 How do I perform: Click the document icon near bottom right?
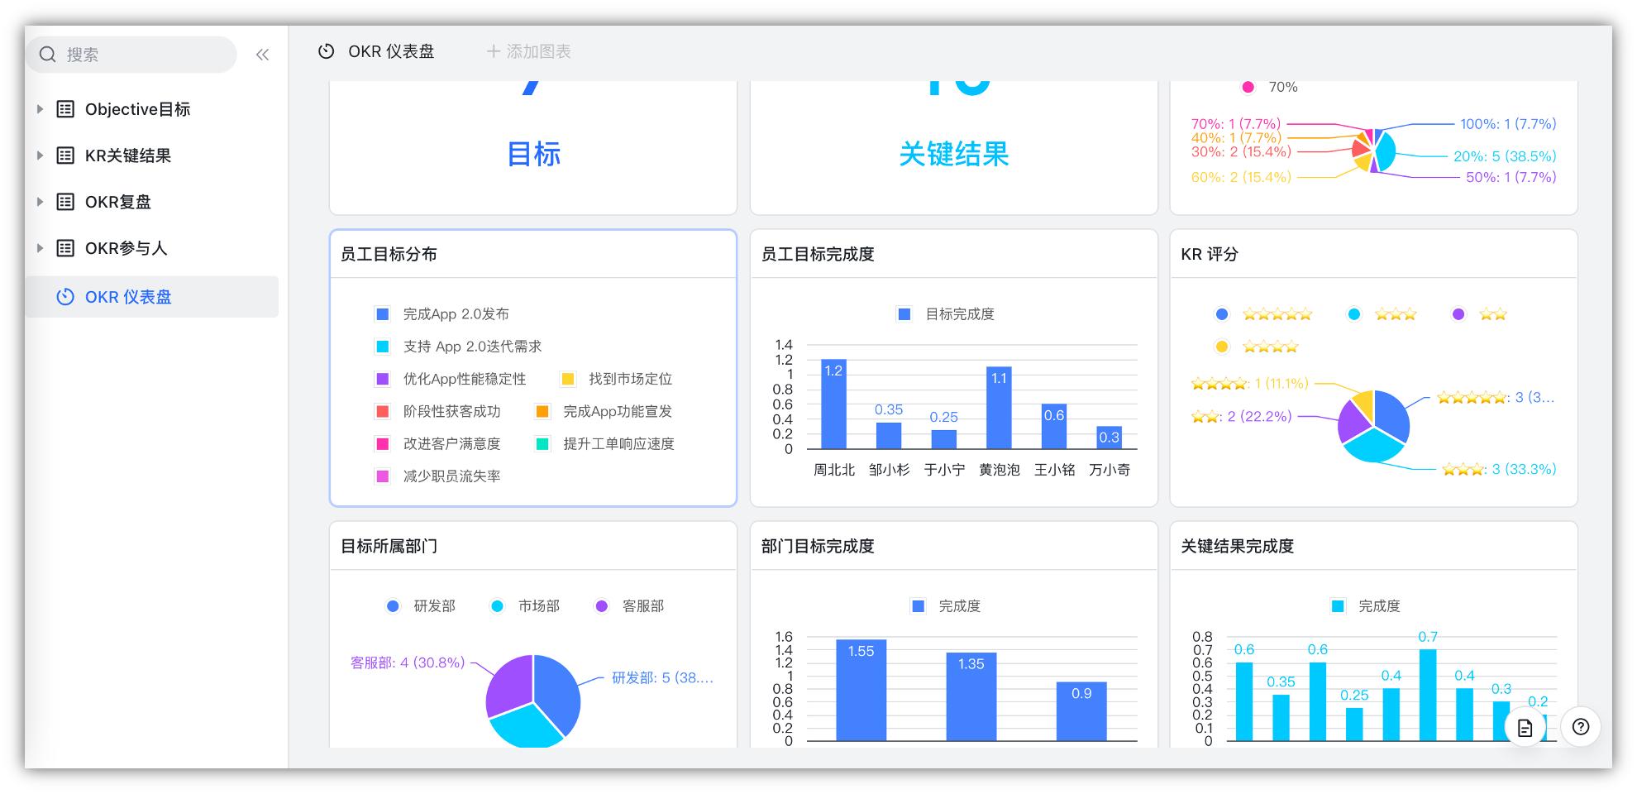(1525, 727)
